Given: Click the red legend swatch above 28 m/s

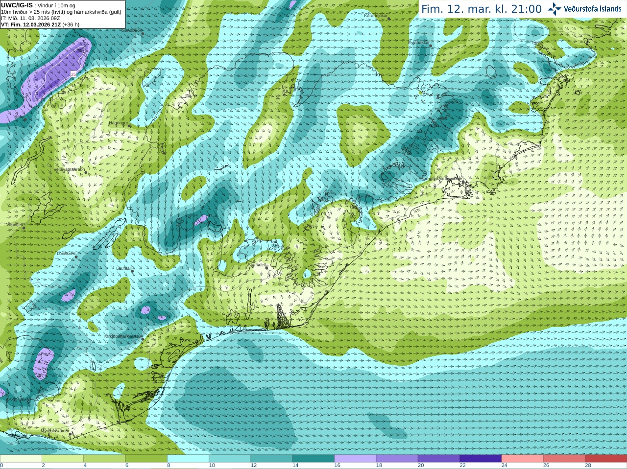Looking at the screenshot, I should point(606,459).
